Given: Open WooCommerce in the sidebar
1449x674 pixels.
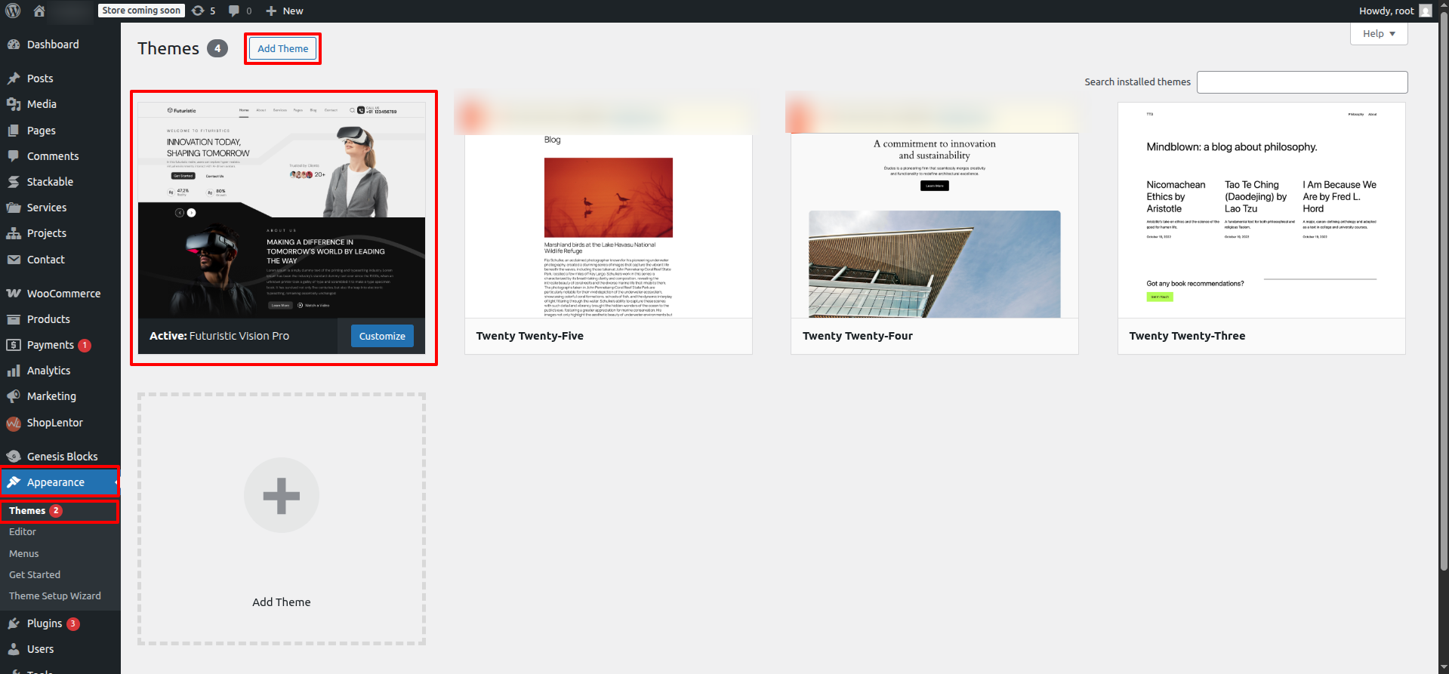Looking at the screenshot, I should [x=63, y=294].
